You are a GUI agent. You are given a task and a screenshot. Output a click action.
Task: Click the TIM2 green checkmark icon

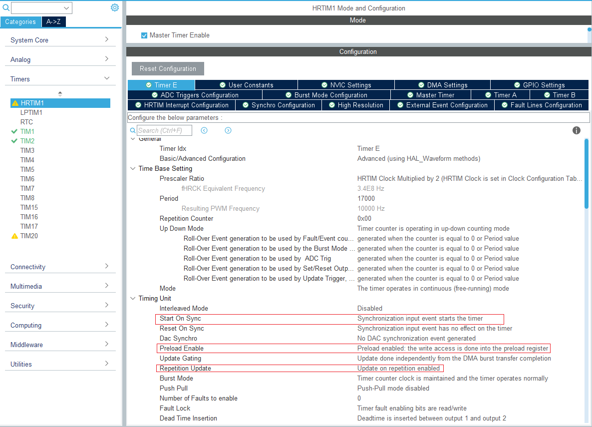click(14, 141)
